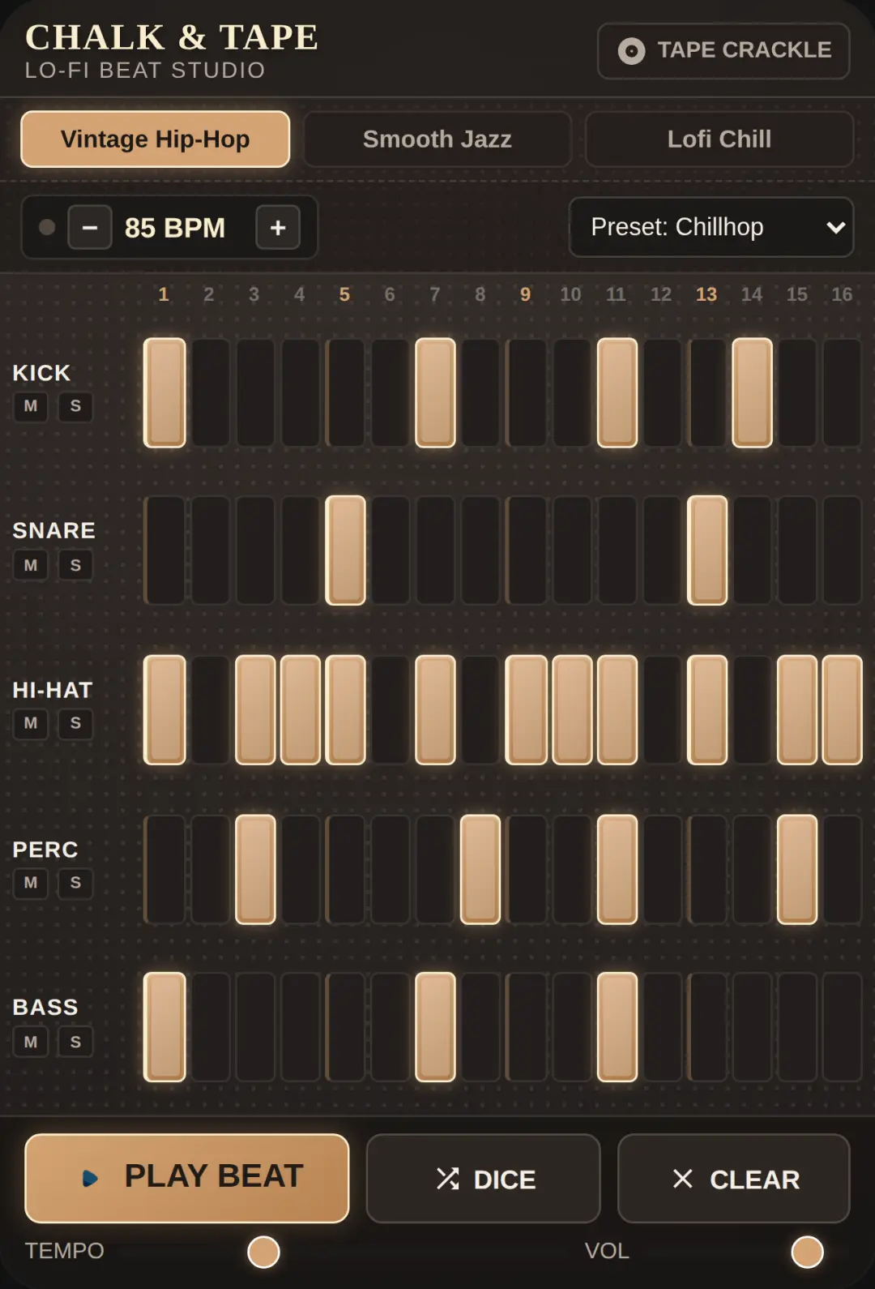Enable Hi-Hat step 2
875x1289 pixels.
(x=210, y=710)
